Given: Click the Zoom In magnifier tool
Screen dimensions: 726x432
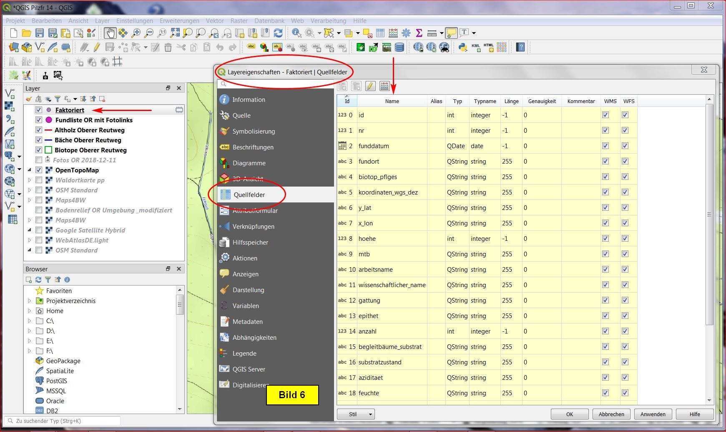Looking at the screenshot, I should [x=136, y=33].
